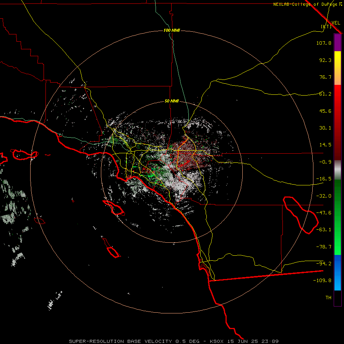Click the 107.8 velocity scale value
The width and height of the screenshot is (344, 344).
pos(324,43)
